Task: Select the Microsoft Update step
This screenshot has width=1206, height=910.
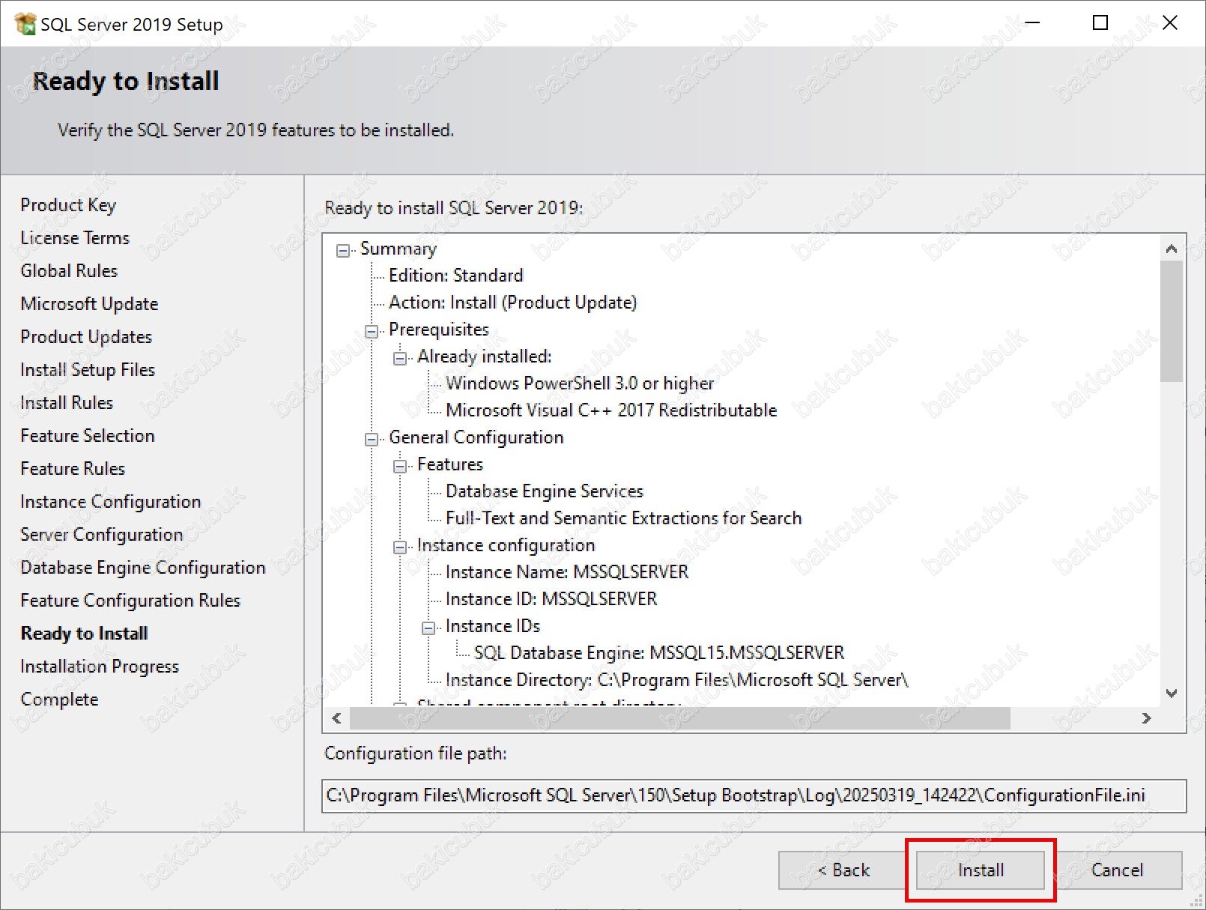Action: tap(89, 304)
